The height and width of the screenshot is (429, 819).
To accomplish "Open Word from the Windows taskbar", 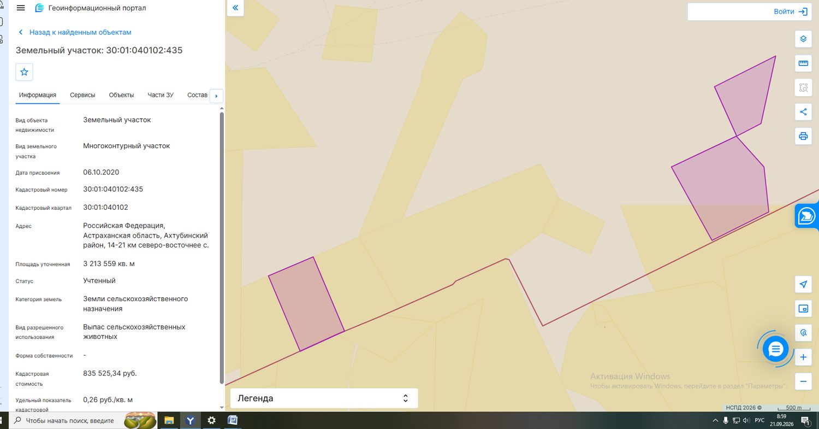I will [233, 420].
